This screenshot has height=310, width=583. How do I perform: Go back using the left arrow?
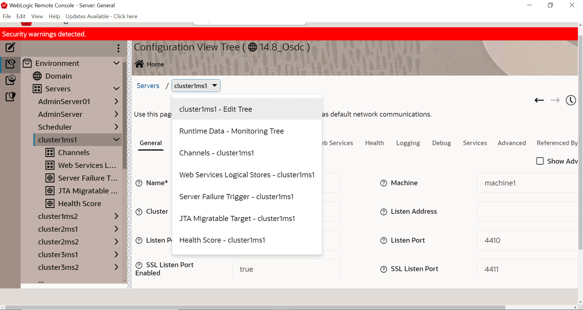(539, 100)
